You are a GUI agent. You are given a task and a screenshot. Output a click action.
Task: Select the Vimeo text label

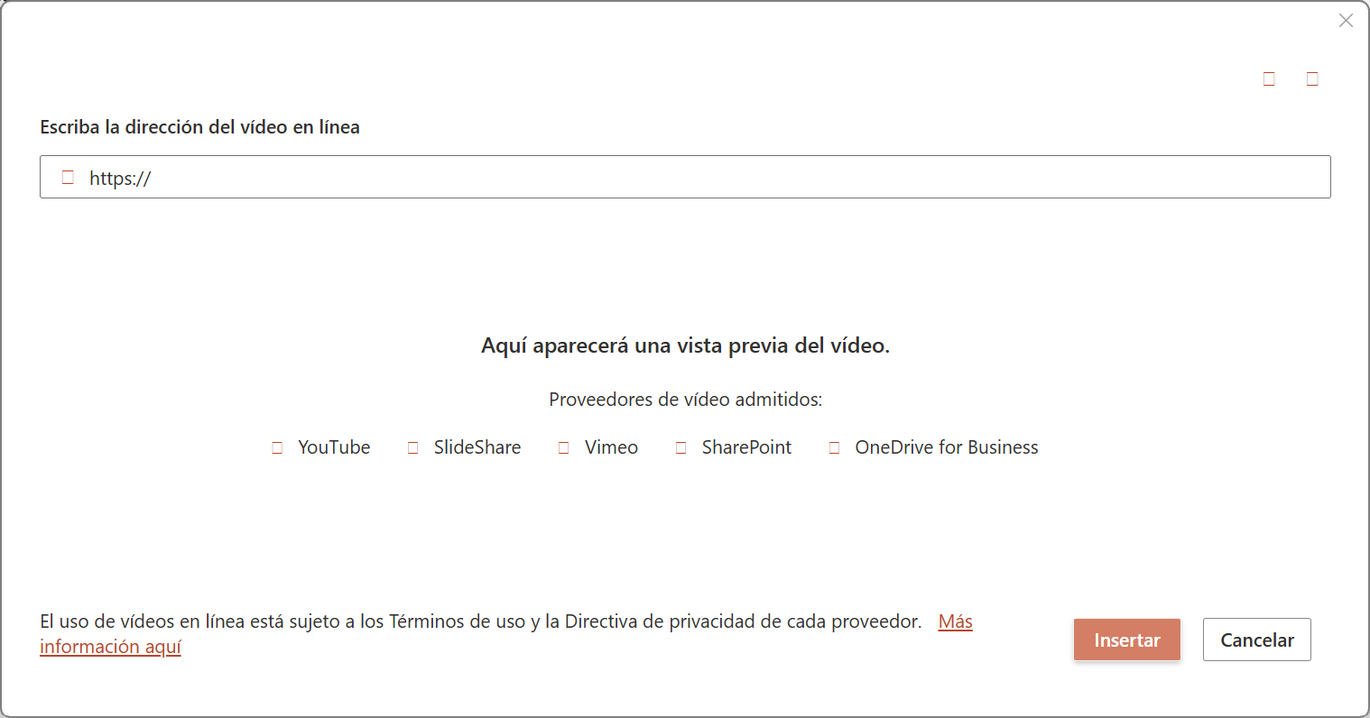pyautogui.click(x=611, y=447)
